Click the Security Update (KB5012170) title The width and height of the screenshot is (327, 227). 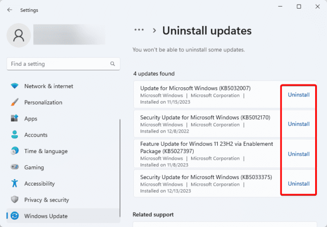[205, 117]
